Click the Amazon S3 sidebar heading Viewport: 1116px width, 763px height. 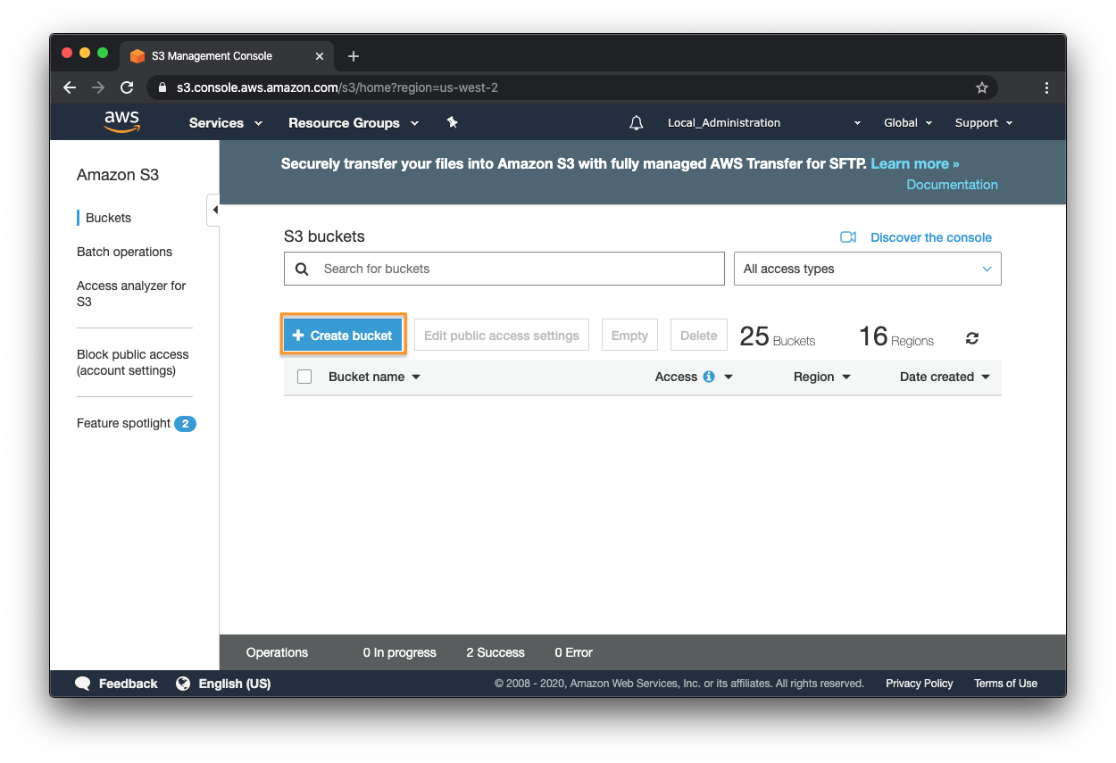[118, 175]
